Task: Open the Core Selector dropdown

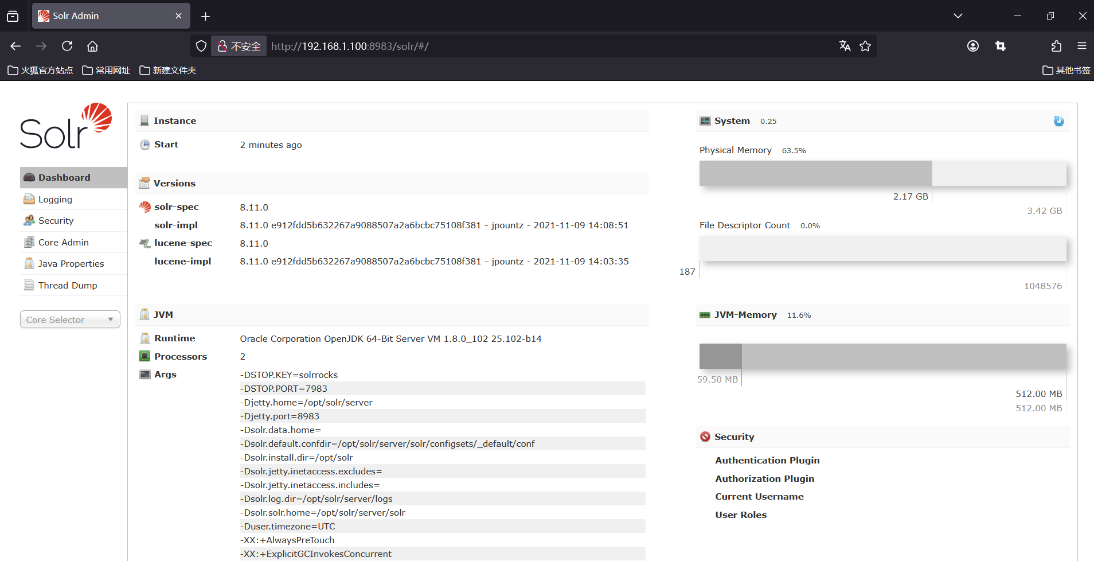Action: 70,320
